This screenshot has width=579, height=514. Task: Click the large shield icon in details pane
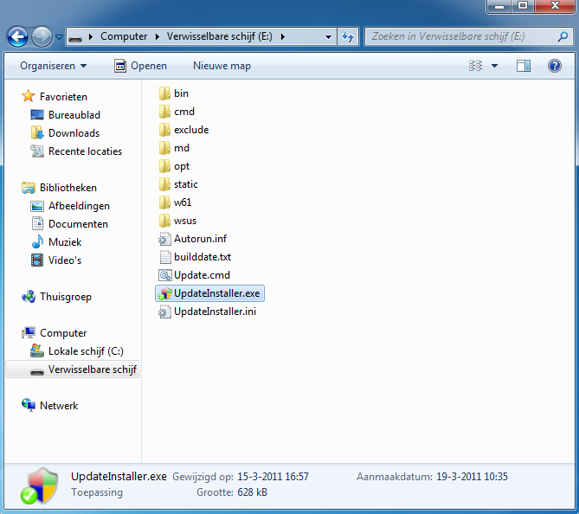tap(40, 486)
